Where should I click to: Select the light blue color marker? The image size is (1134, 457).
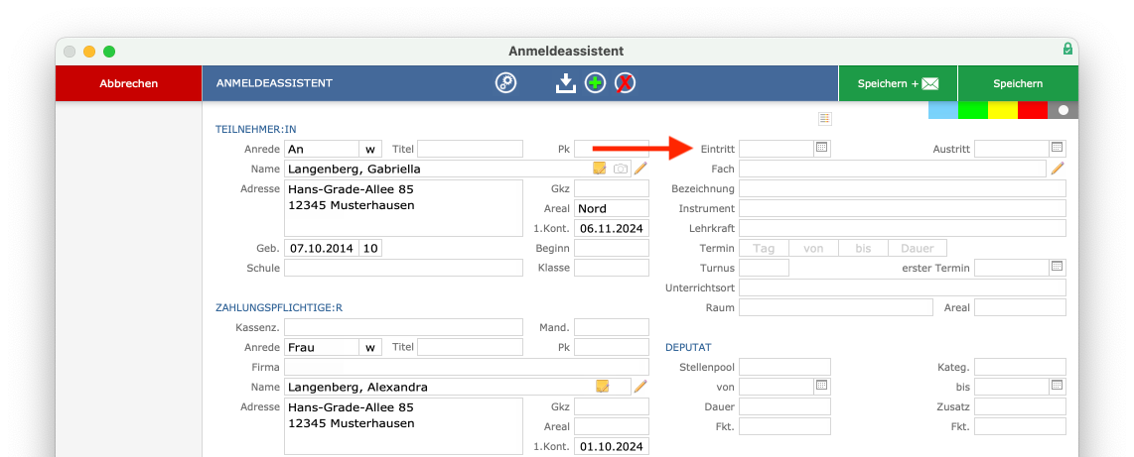(x=943, y=110)
